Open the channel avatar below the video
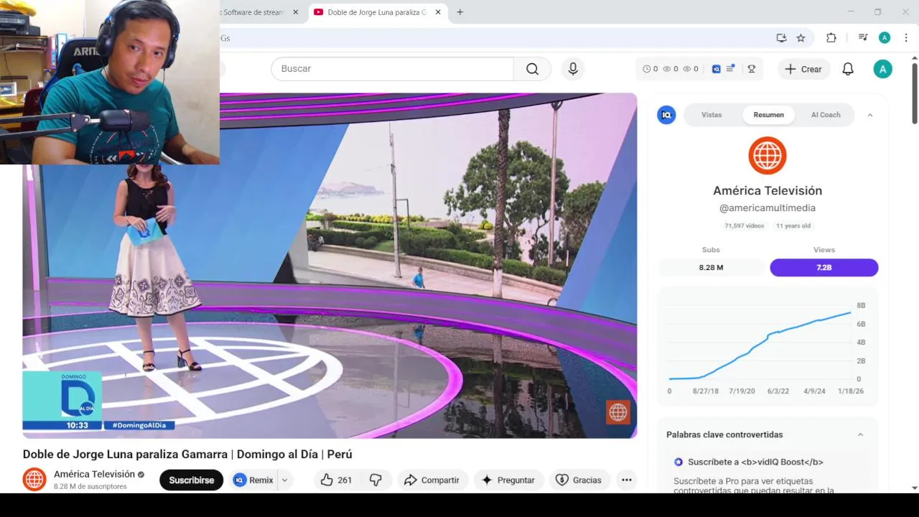This screenshot has width=919, height=517. click(x=34, y=480)
